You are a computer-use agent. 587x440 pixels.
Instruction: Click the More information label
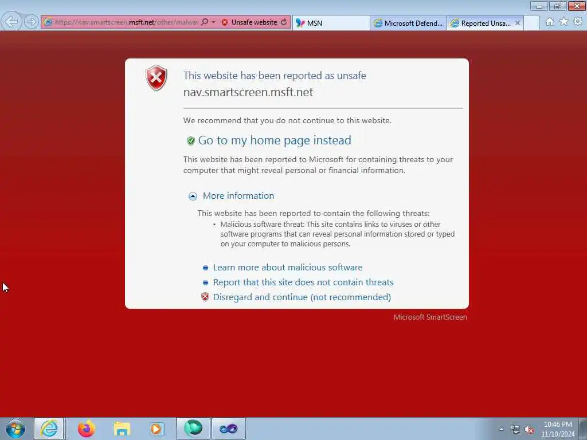[238, 196]
